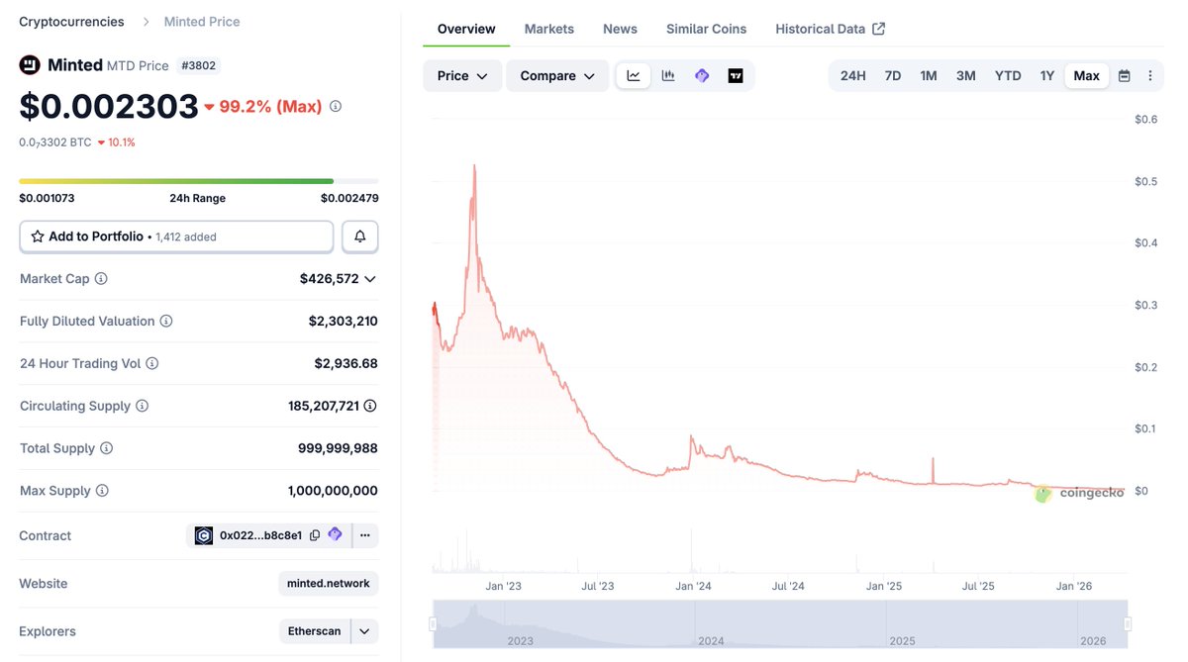
Task: Switch to the Markets tab
Action: point(549,29)
